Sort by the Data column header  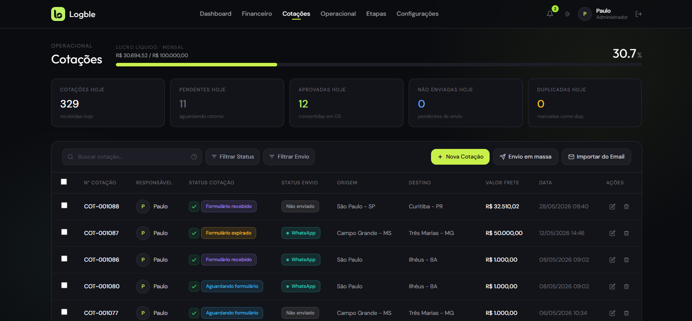(x=546, y=183)
